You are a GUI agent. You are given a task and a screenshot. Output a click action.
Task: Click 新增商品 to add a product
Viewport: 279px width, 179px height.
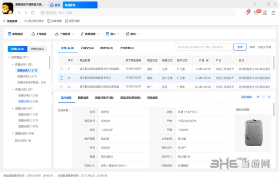15,34
